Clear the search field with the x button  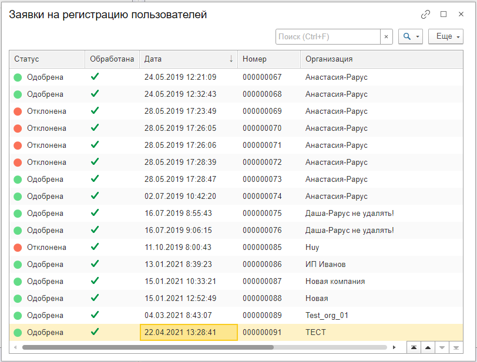386,37
